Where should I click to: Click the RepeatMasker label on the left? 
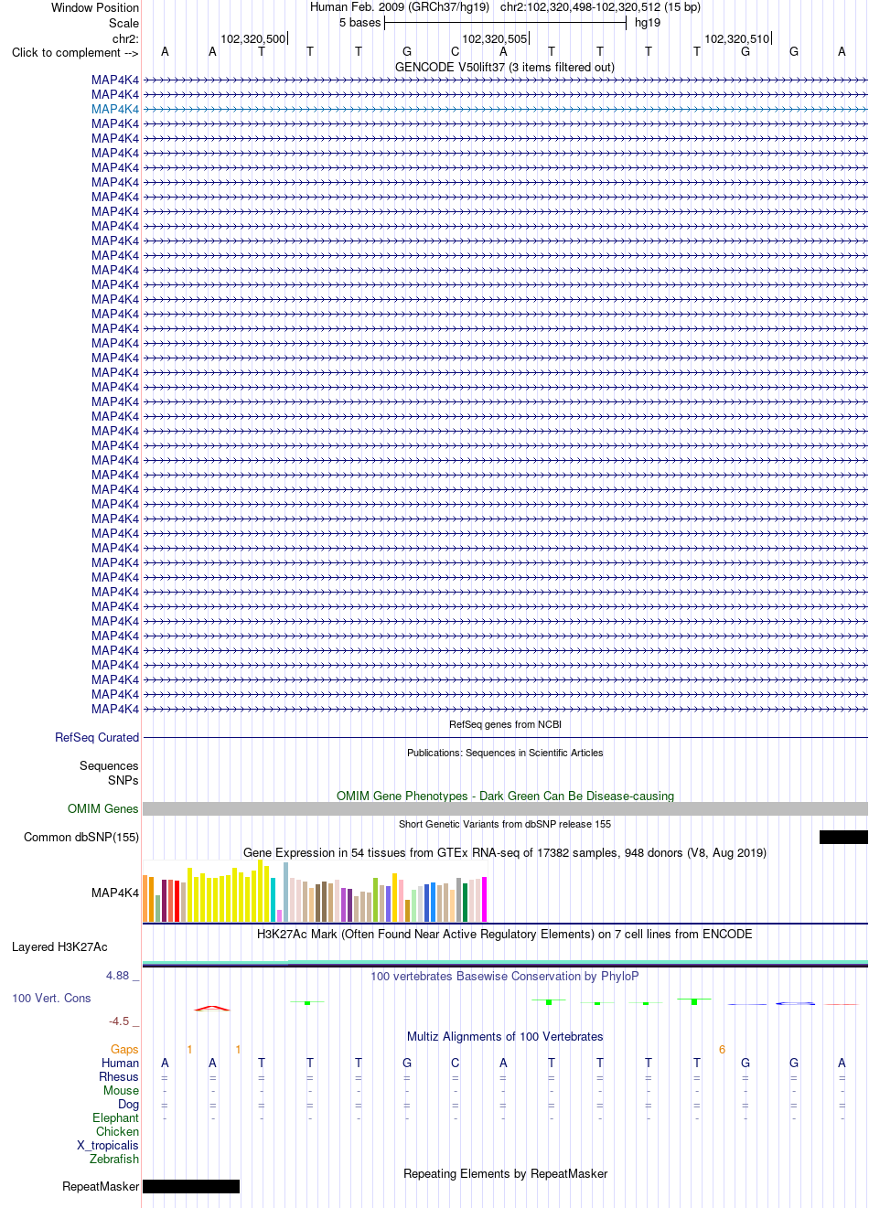(x=101, y=1186)
